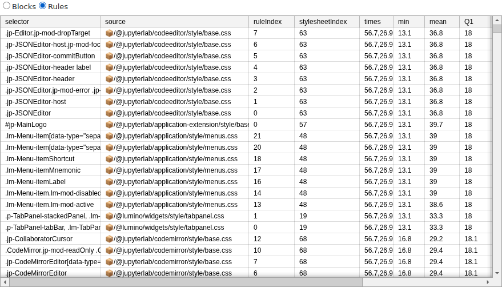This screenshot has width=502, height=287.
Task: Click package icon in .jp-JSONEditor-host row
Action: (x=109, y=102)
